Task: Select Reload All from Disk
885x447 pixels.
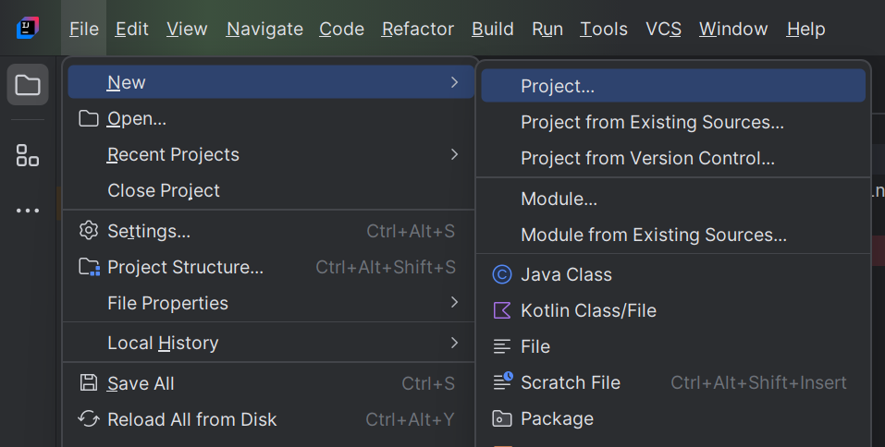Action: pyautogui.click(x=191, y=419)
